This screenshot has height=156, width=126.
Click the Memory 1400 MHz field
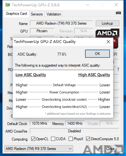click(75, 123)
